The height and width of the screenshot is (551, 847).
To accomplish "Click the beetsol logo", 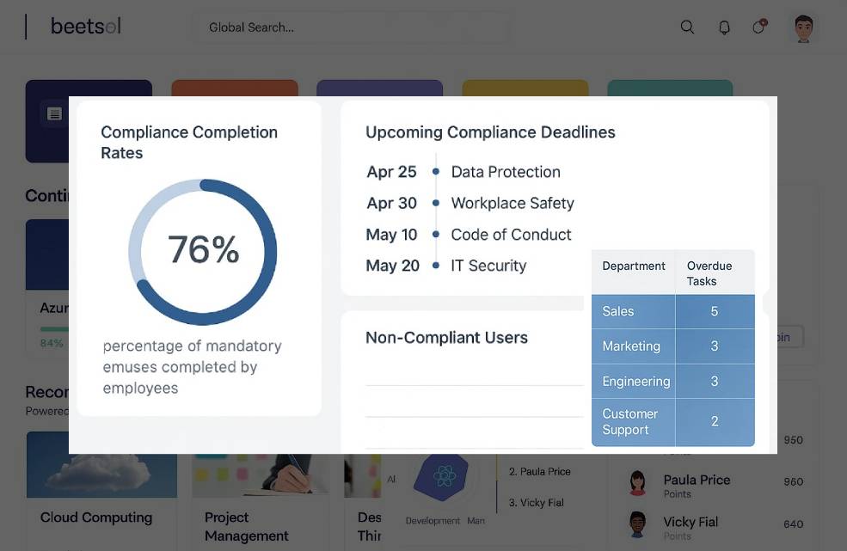I will [85, 27].
